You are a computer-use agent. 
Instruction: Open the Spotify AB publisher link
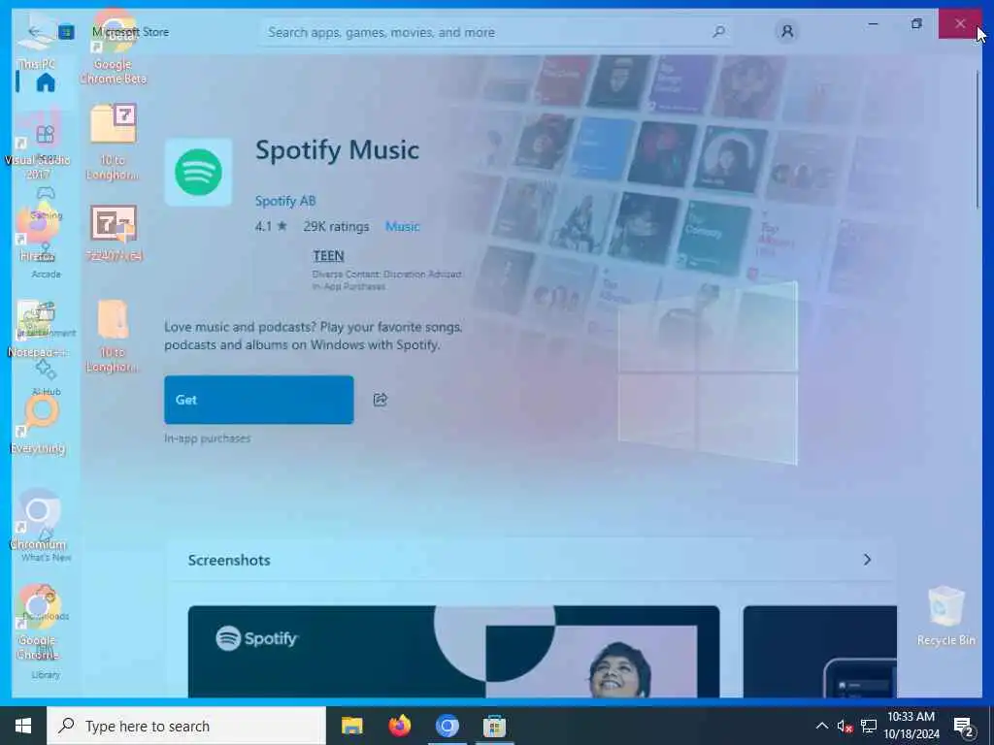pos(285,201)
